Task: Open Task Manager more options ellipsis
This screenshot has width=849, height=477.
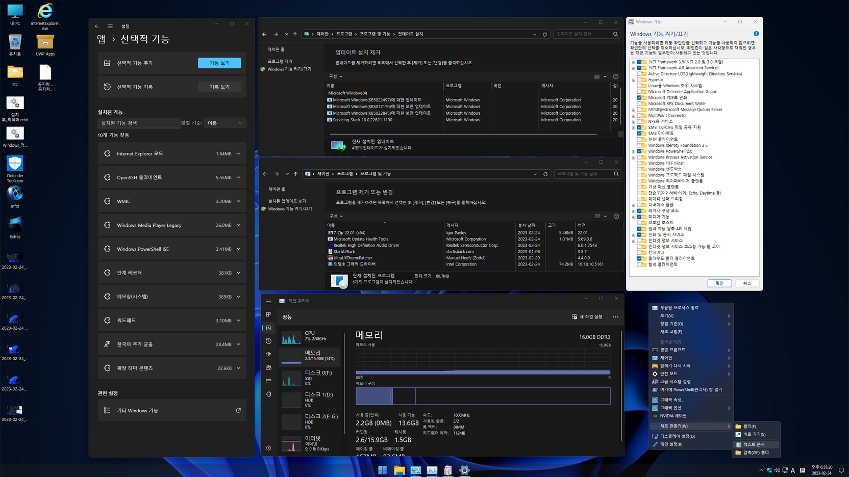Action: click(x=615, y=317)
